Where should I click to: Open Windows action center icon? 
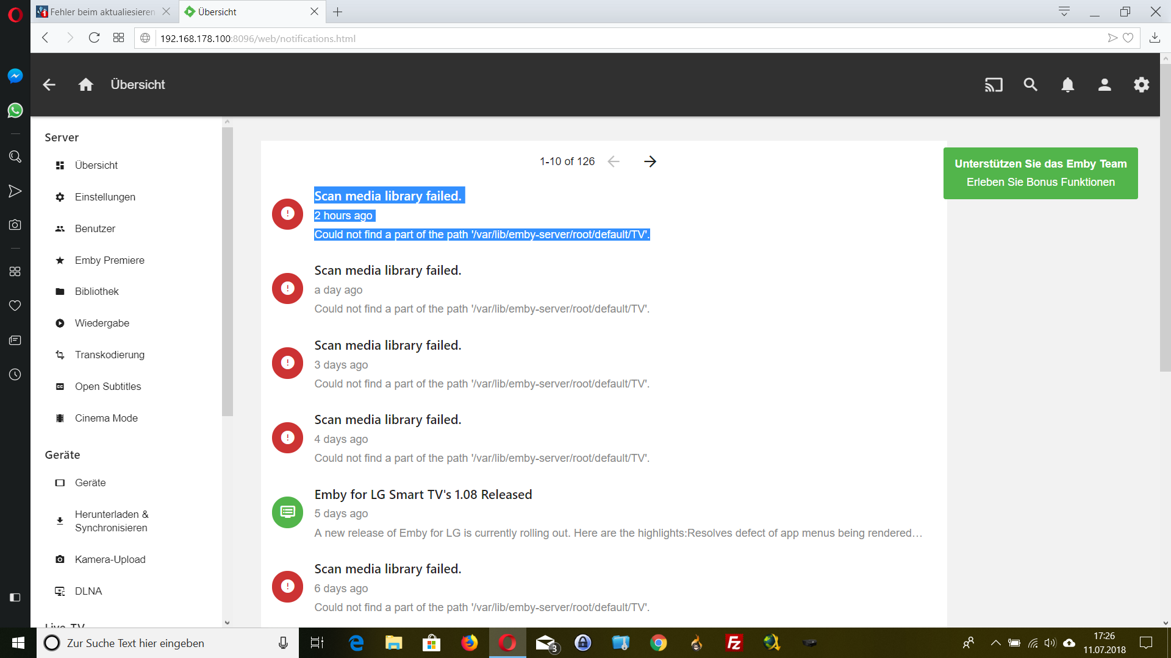[x=1146, y=643]
